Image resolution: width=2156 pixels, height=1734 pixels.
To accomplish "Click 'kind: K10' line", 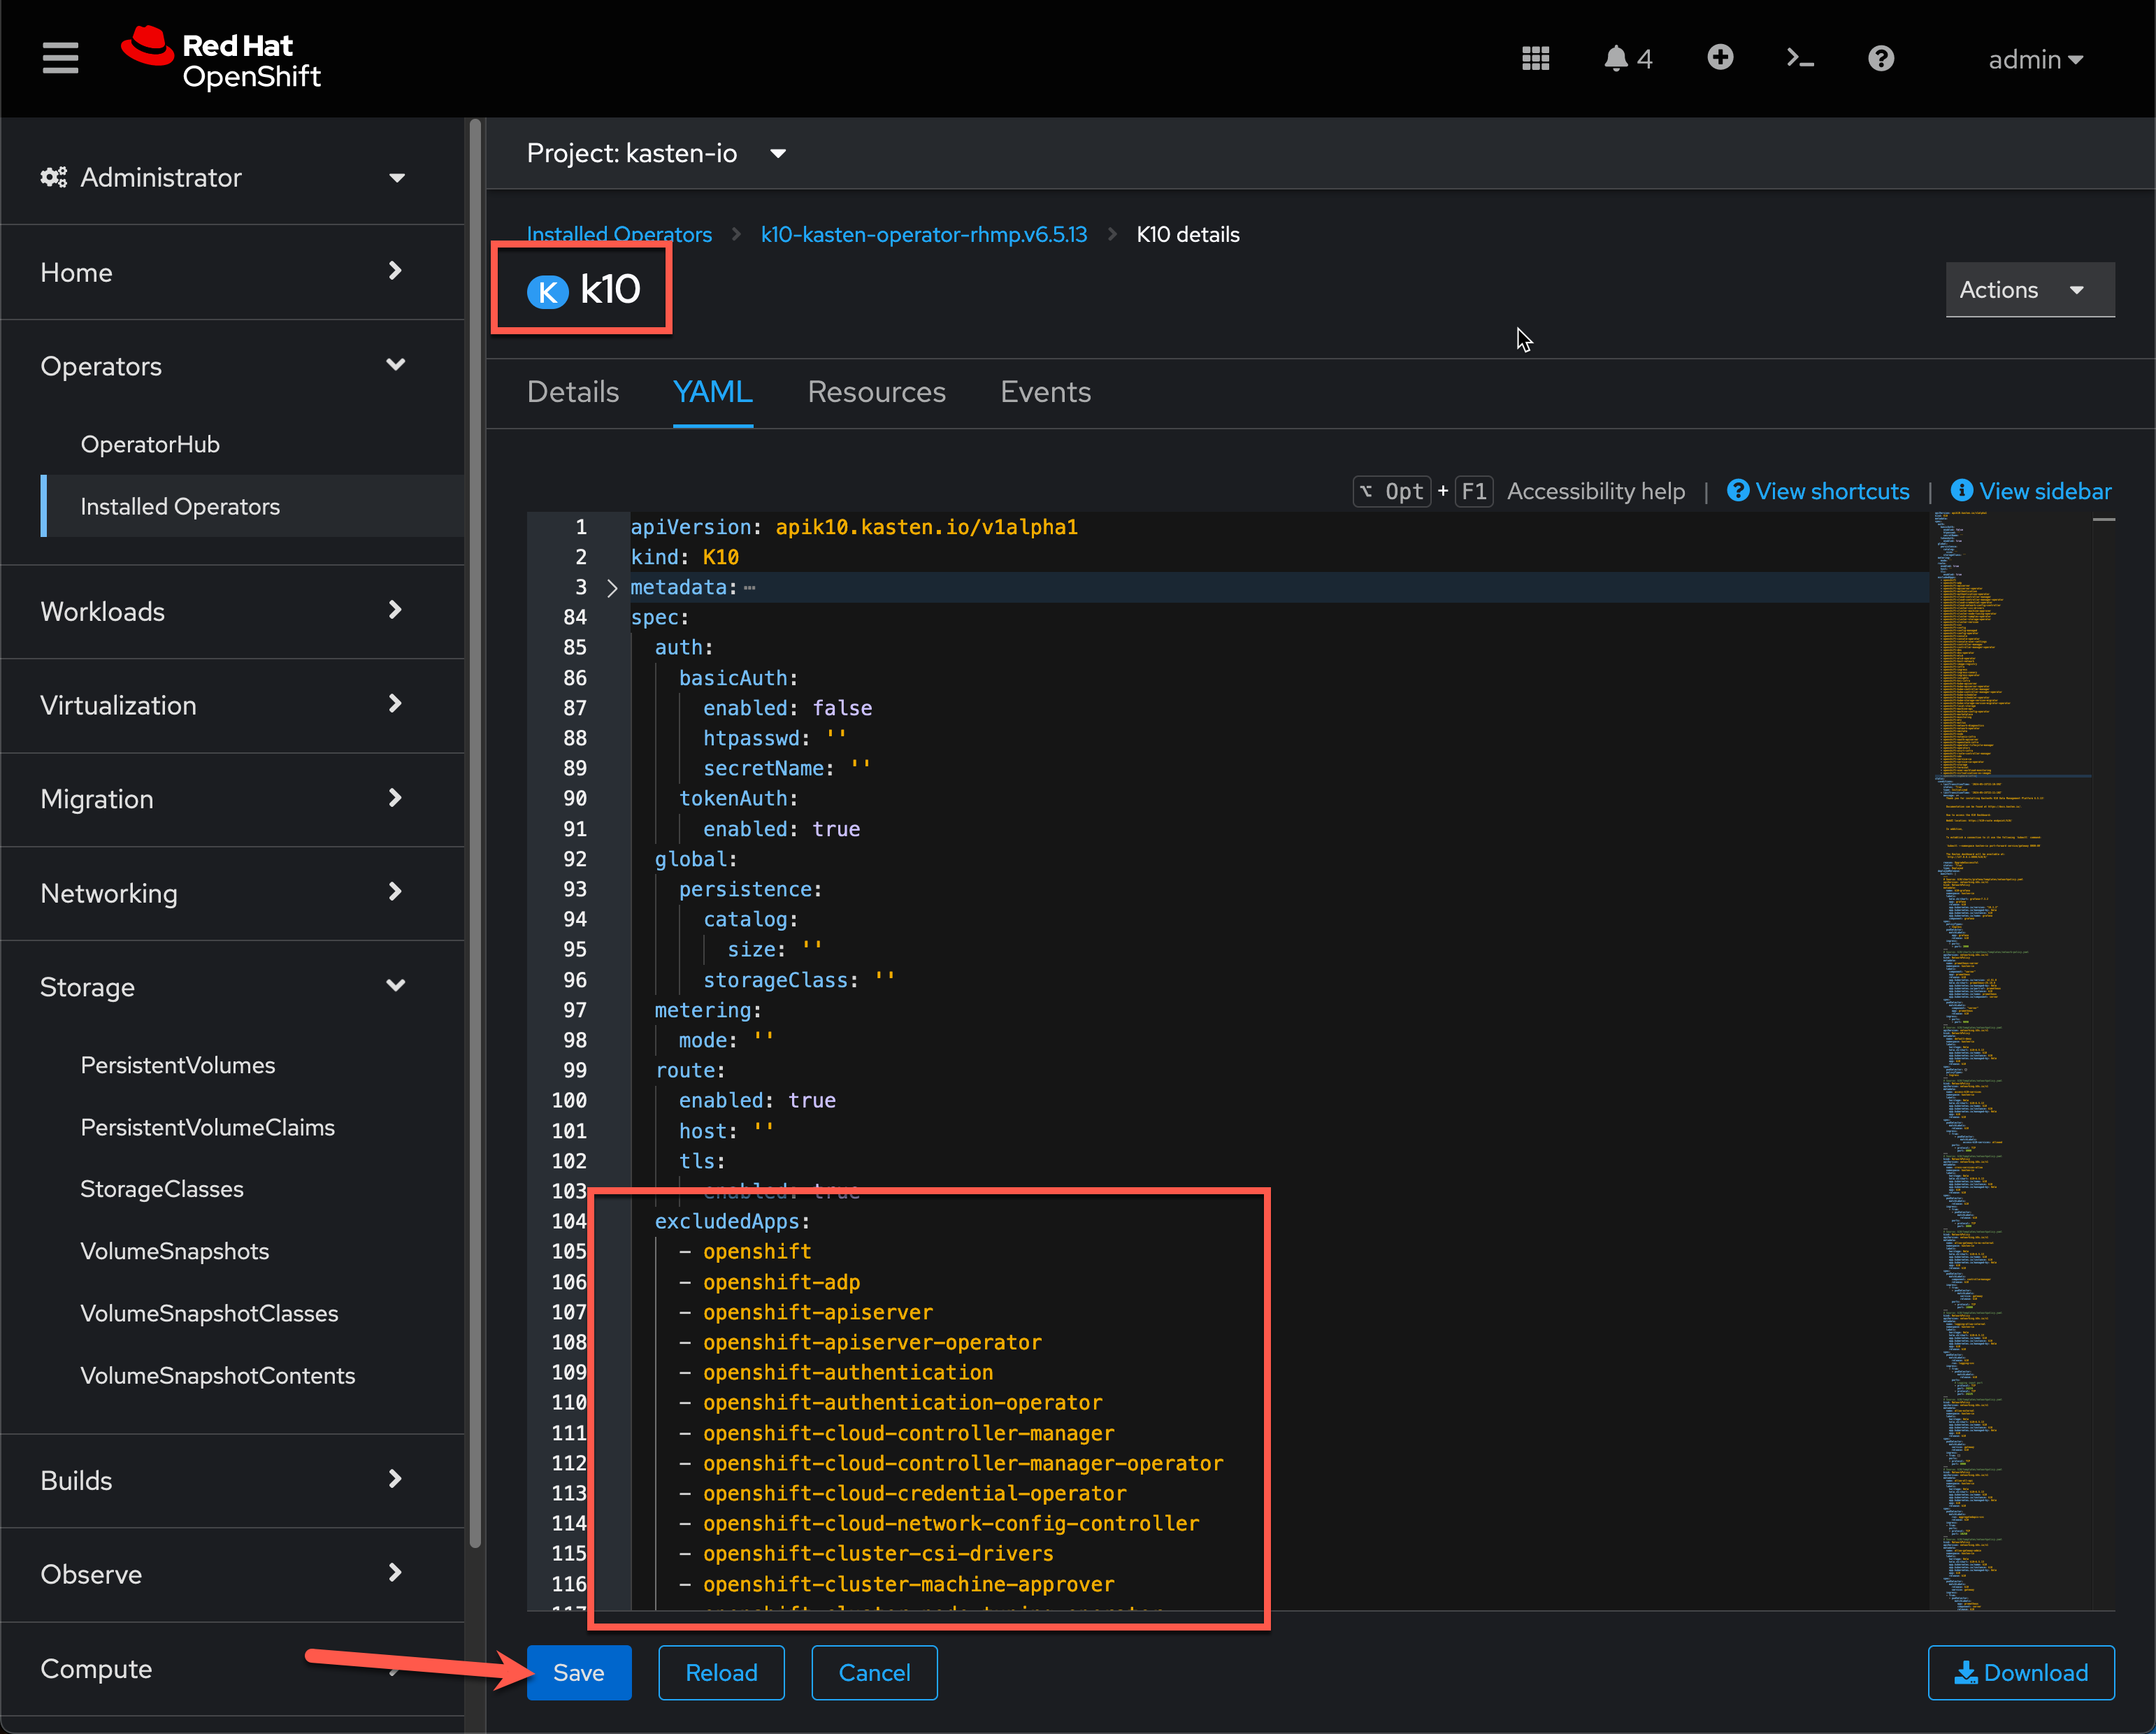I will coord(685,557).
